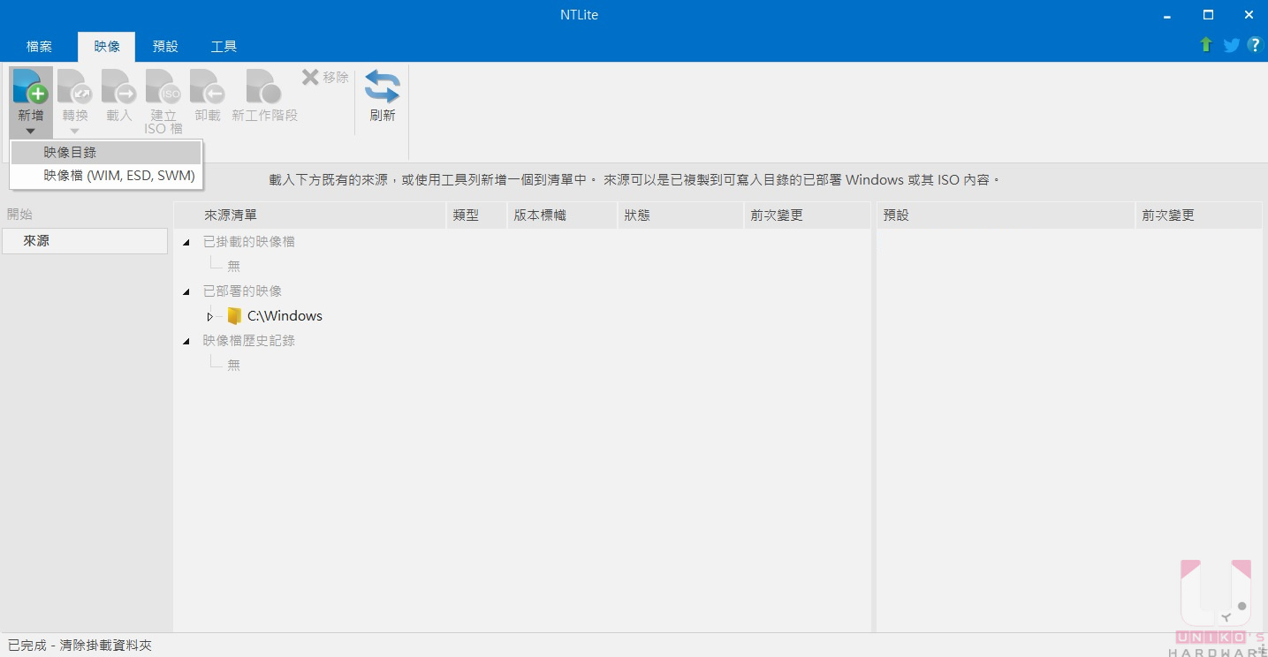This screenshot has width=1268, height=657.
Task: Collapse the 映像檔歷史記錄 group
Action: pyautogui.click(x=186, y=341)
